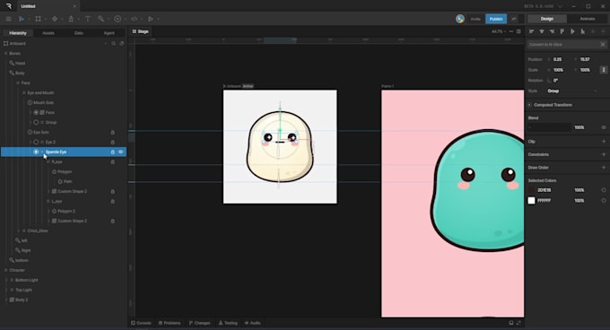Viewport: 610px width, 330px height.
Task: Select the Artboard frame tool
Action: coord(38,19)
